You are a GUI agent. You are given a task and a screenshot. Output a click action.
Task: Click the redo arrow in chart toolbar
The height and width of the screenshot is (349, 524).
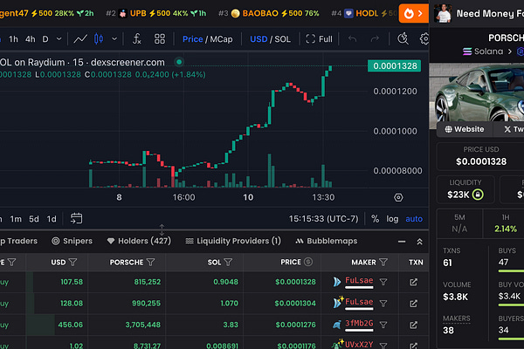click(x=375, y=39)
